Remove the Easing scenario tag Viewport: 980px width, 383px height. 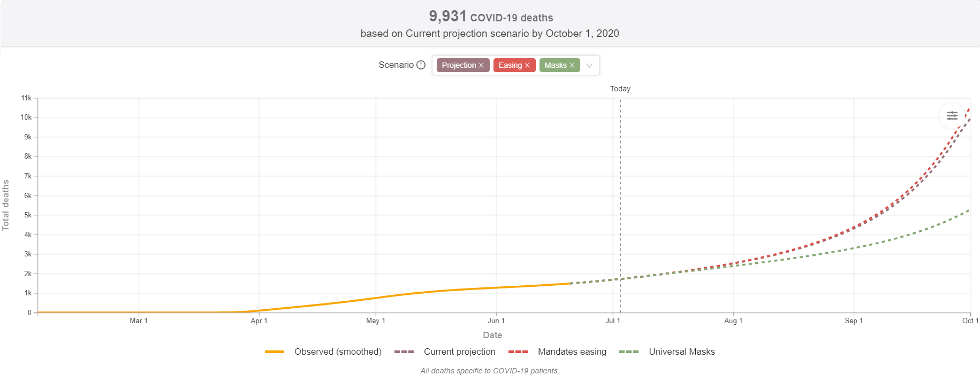pos(527,65)
